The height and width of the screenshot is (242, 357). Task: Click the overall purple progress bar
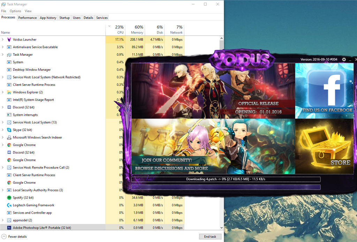[x=226, y=187]
